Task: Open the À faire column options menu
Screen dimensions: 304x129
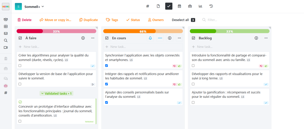Action: (x=93, y=38)
